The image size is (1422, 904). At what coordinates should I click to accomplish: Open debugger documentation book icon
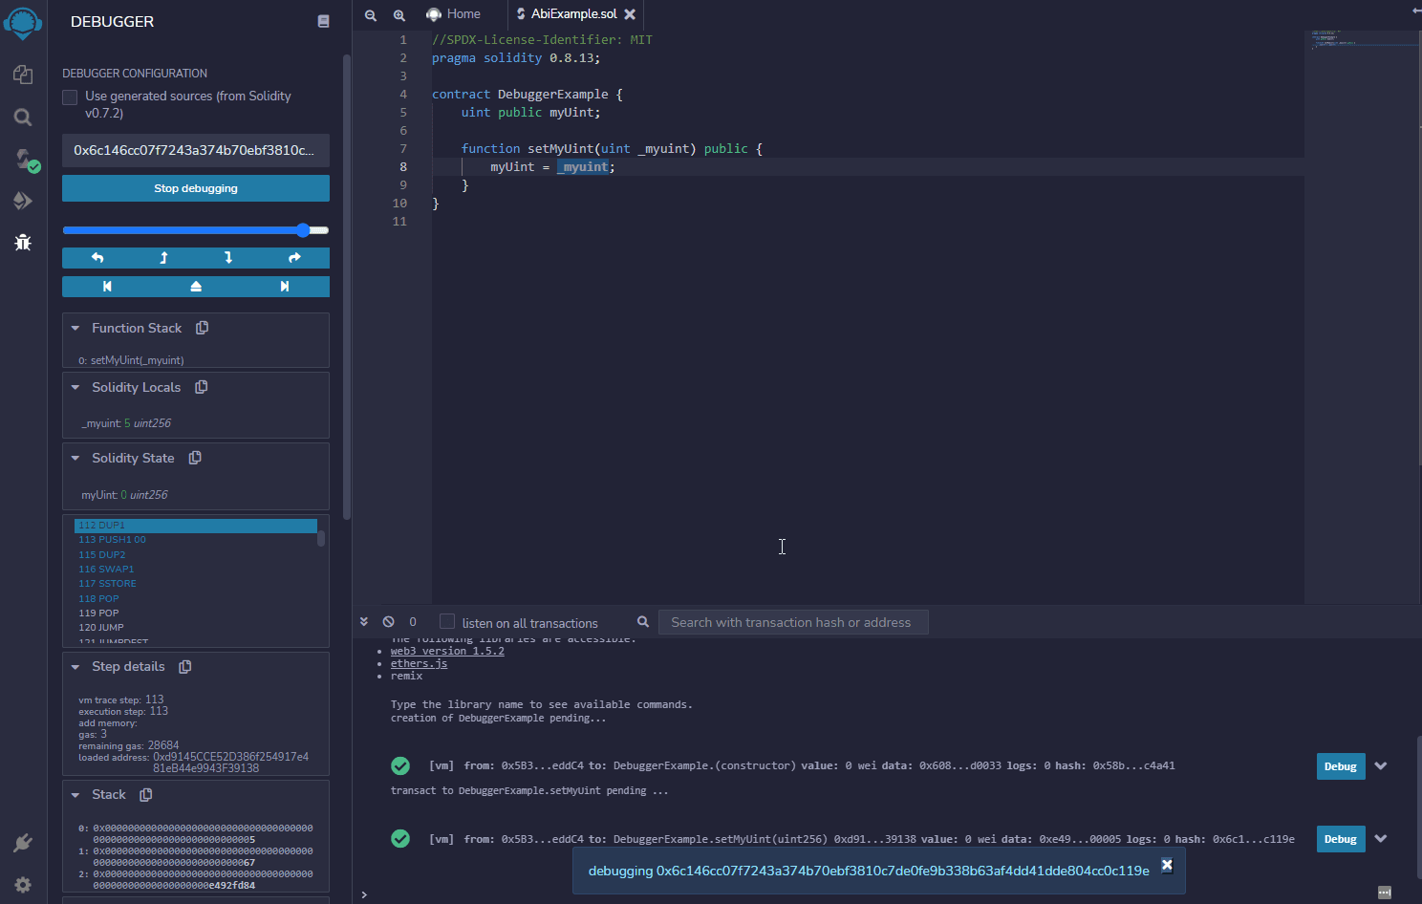coord(323,21)
